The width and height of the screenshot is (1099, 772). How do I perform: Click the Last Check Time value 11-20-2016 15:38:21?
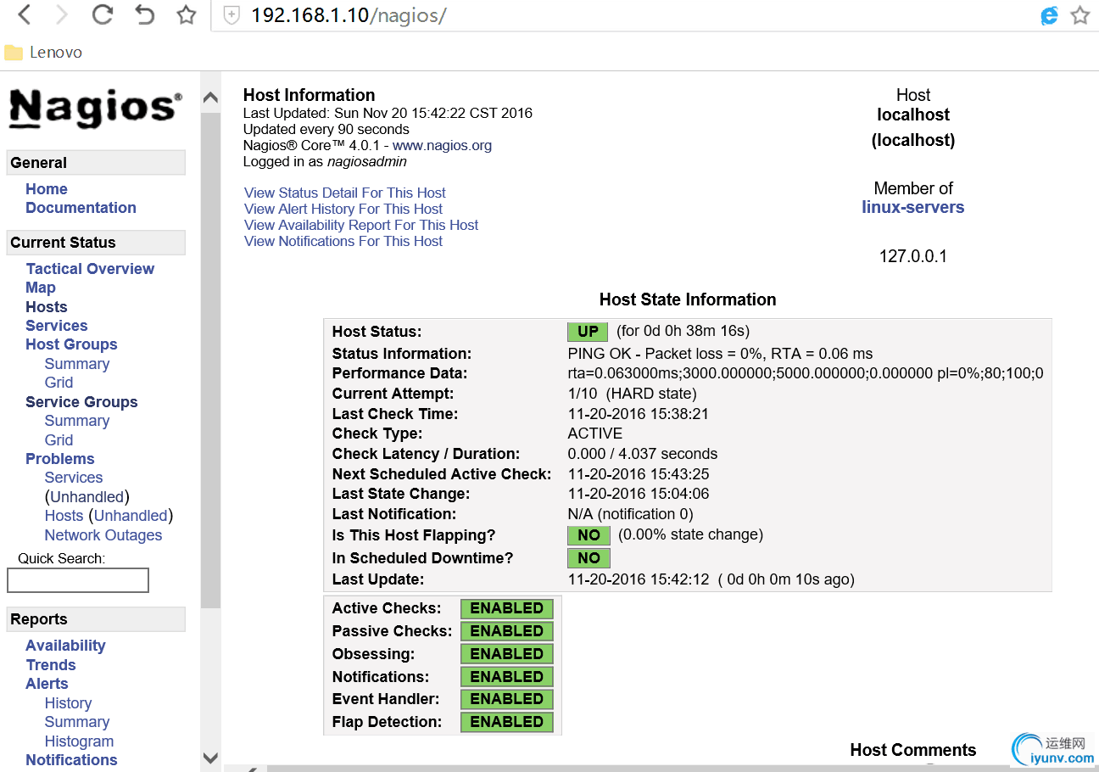coord(639,414)
